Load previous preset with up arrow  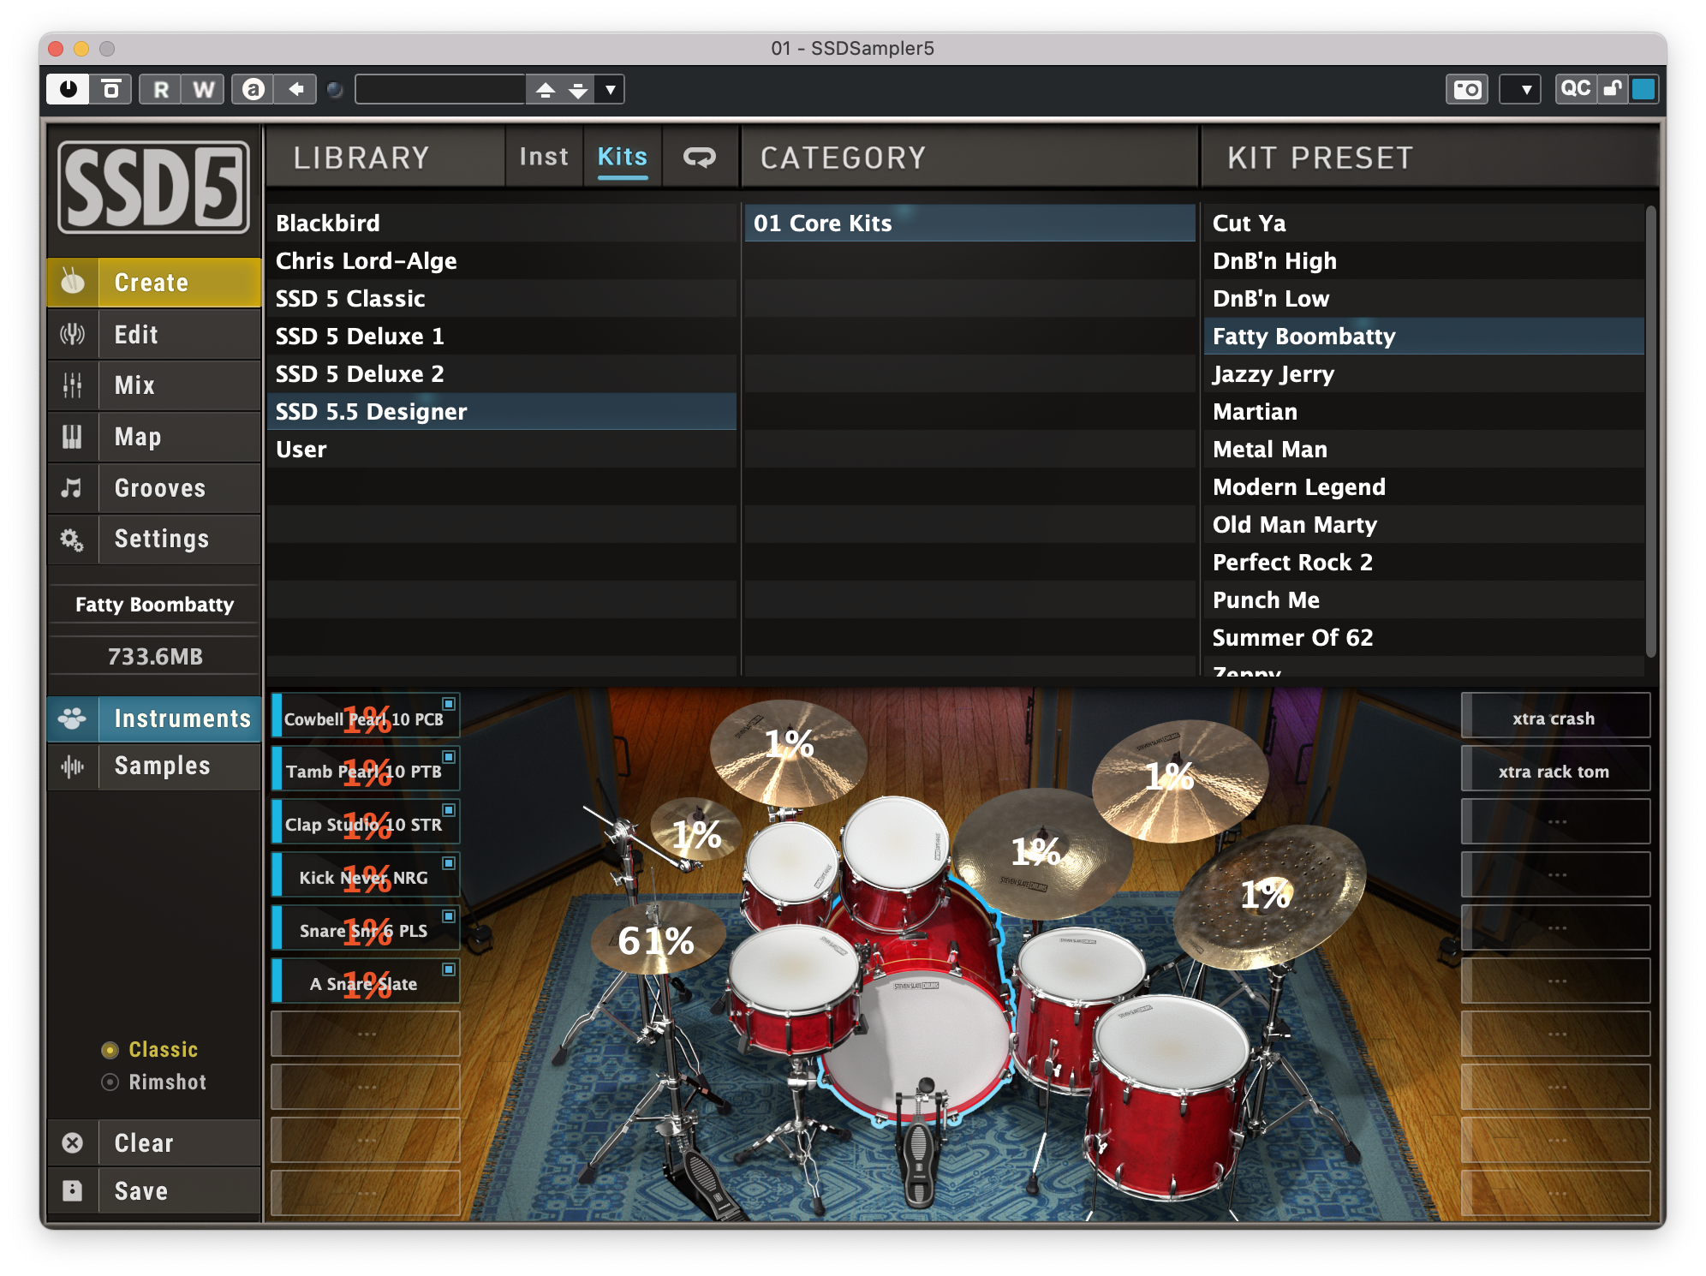tap(546, 89)
